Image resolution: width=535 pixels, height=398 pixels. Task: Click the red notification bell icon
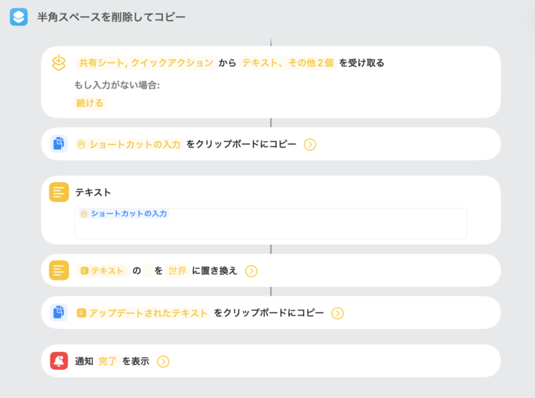point(59,361)
